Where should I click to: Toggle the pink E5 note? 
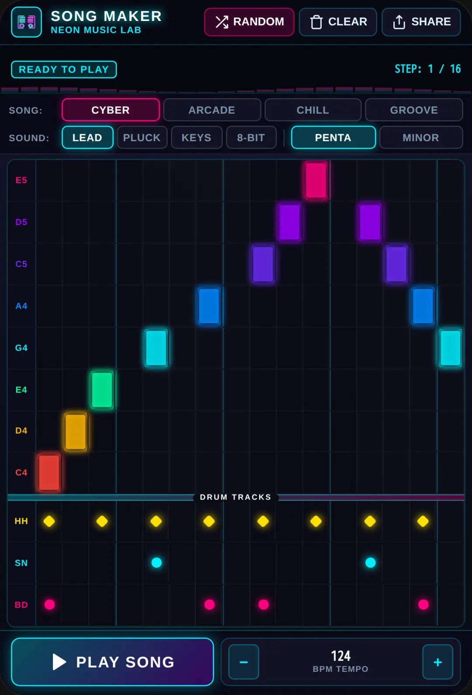(x=316, y=180)
